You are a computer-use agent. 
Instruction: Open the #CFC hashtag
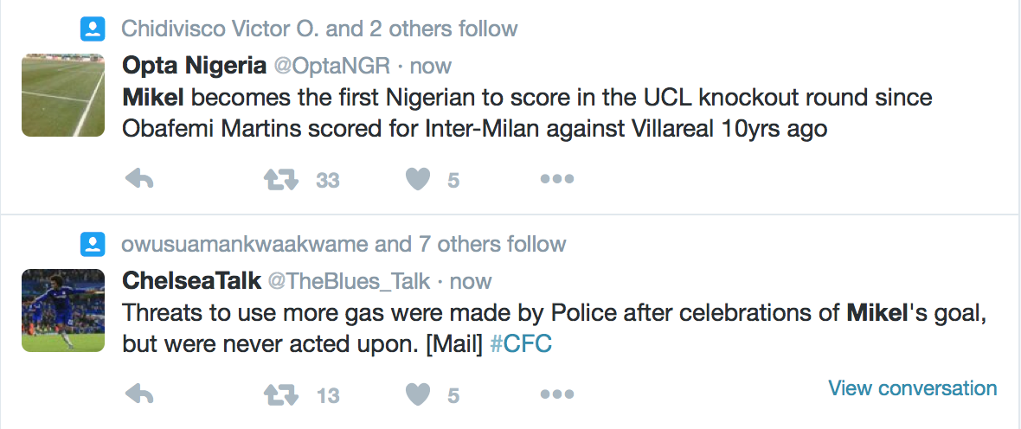coord(521,343)
